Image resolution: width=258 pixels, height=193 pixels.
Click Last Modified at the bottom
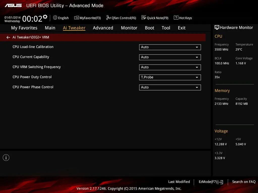(x=179, y=182)
